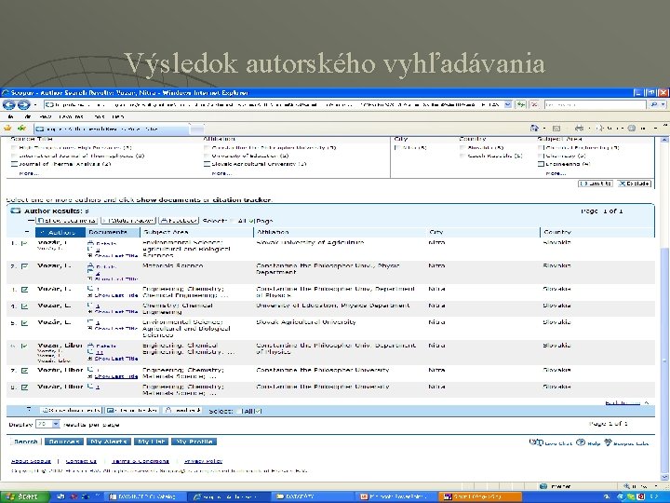Click the Details icon for Vozár, Libor row 6
The height and width of the screenshot is (503, 670).
[x=90, y=346]
